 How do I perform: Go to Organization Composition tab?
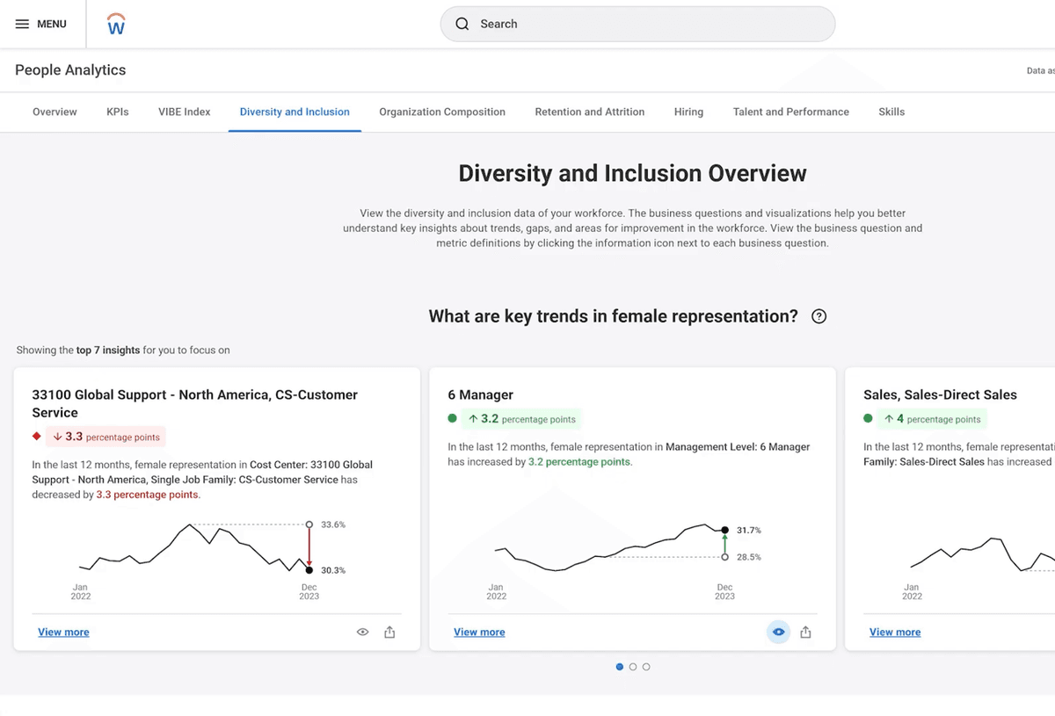coord(442,112)
